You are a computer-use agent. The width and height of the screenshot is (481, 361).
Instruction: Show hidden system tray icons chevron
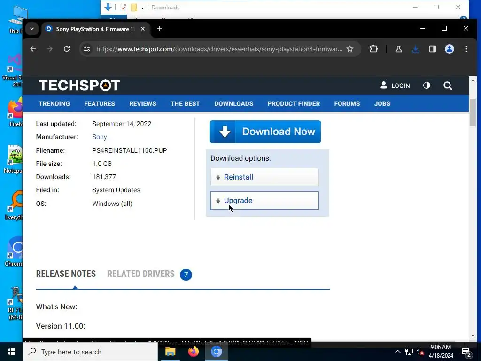tap(397, 352)
